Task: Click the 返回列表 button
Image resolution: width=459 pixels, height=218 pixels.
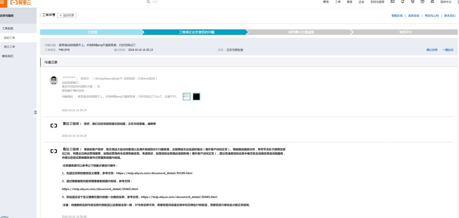Action: point(67,15)
